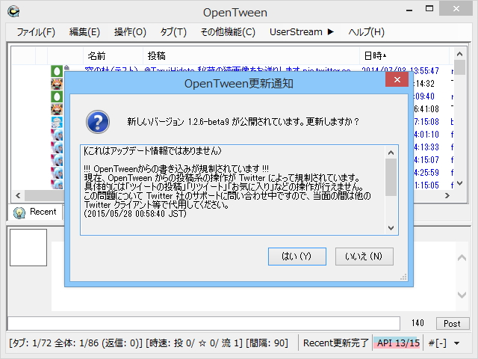
Task: Click the Post button
Action: [x=452, y=323]
